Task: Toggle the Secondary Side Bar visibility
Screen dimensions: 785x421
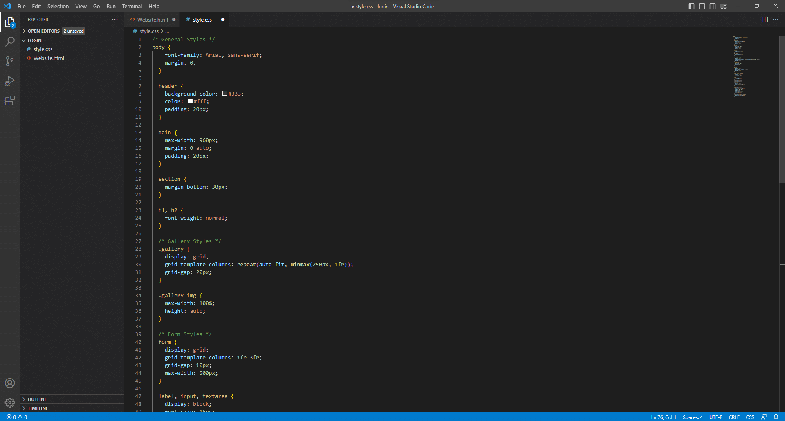Action: click(713, 6)
